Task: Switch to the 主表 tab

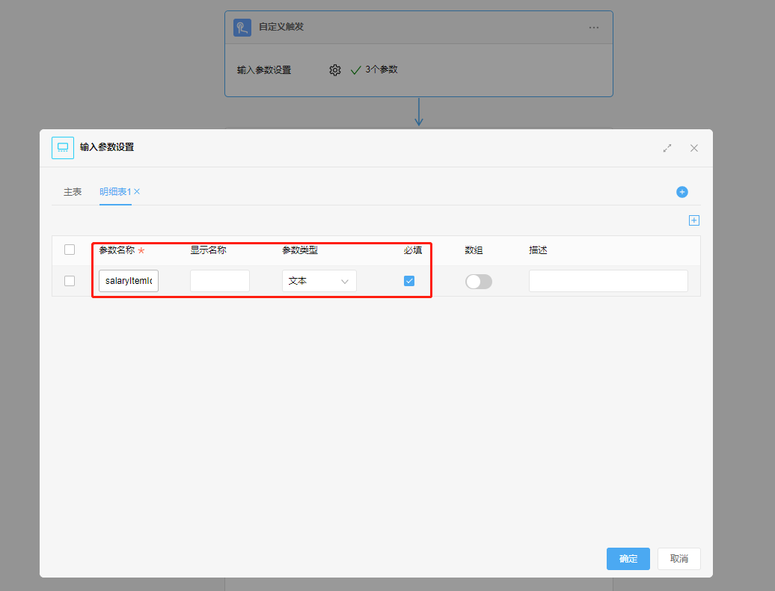Action: coord(72,191)
